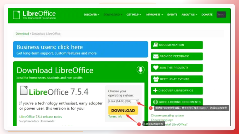
Task: Open Good Looking Documents sidebar button
Action: pos(177,102)
